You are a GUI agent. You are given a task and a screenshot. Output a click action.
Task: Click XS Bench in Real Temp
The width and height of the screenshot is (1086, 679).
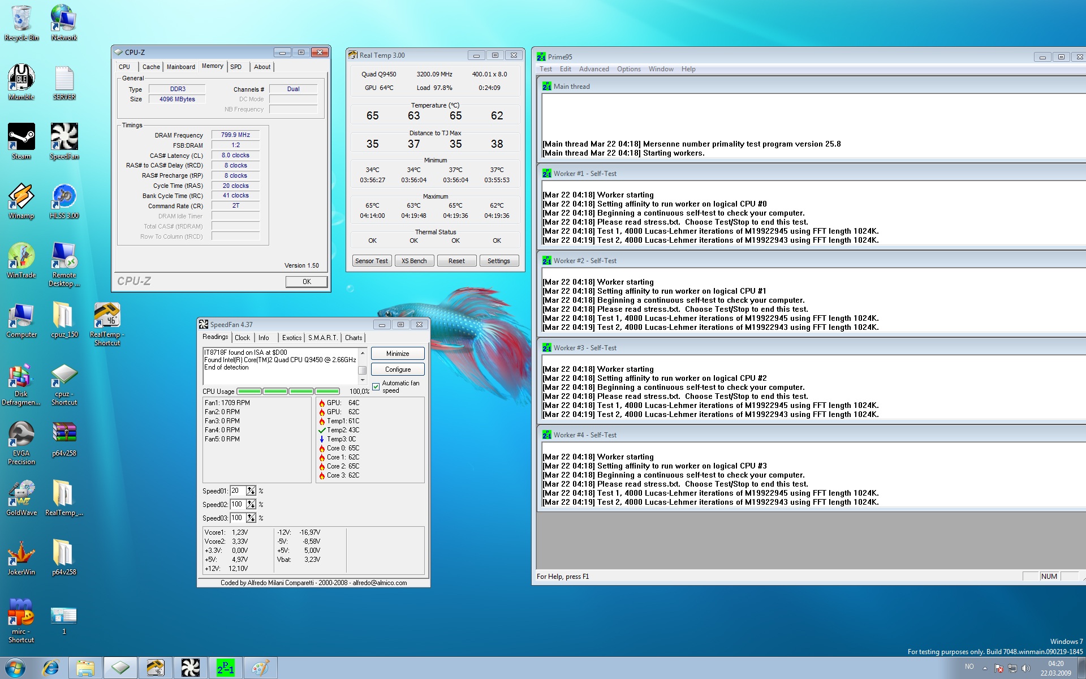pos(414,261)
